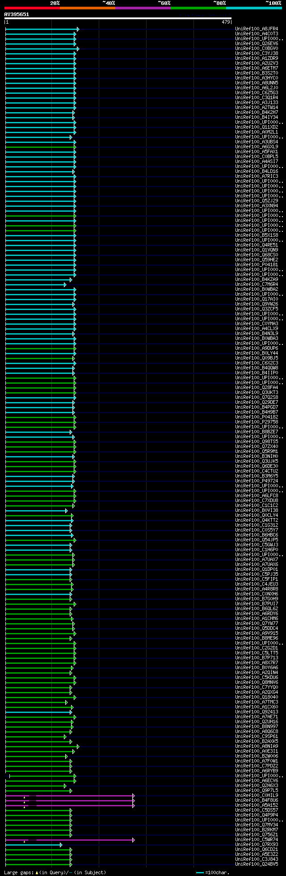Click the entry UniRef100_B4LD16
The image size is (286, 876).
click(x=257, y=172)
